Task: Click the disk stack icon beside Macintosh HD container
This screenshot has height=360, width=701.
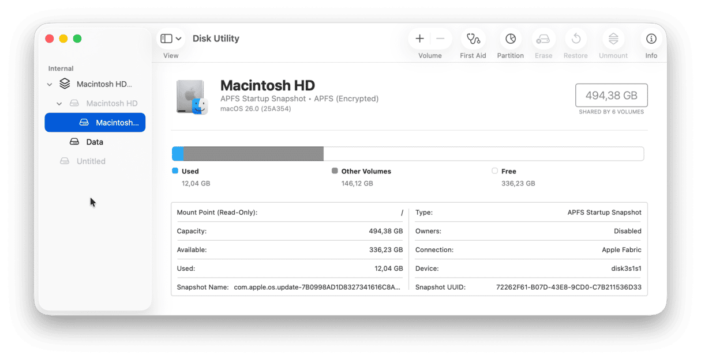Action: pyautogui.click(x=64, y=84)
